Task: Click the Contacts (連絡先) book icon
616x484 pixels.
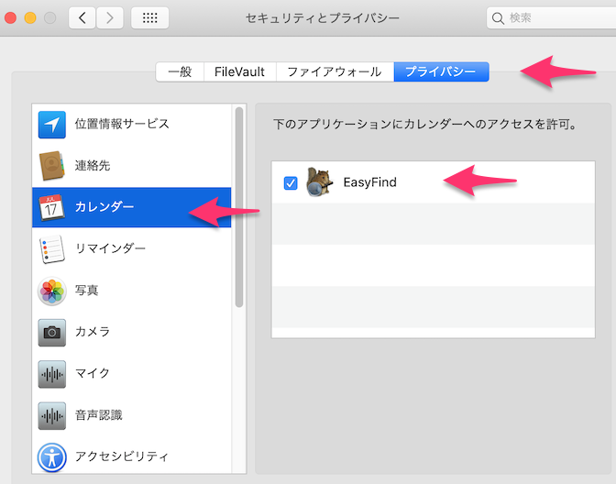Action: tap(52, 166)
